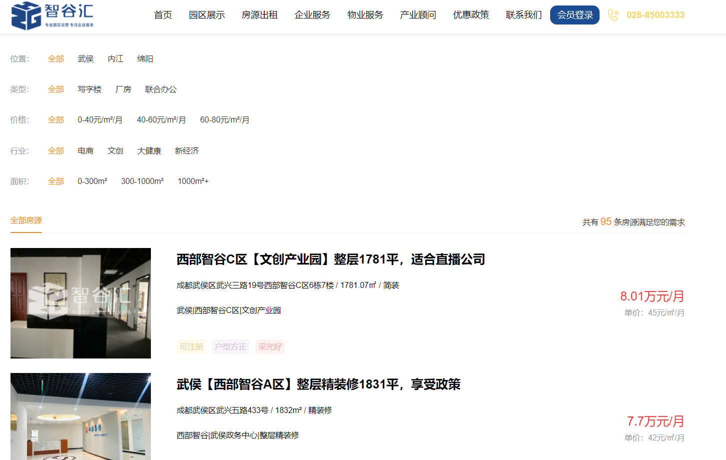Filter industry by 文创
Image resolution: width=726 pixels, height=460 pixels.
(115, 150)
